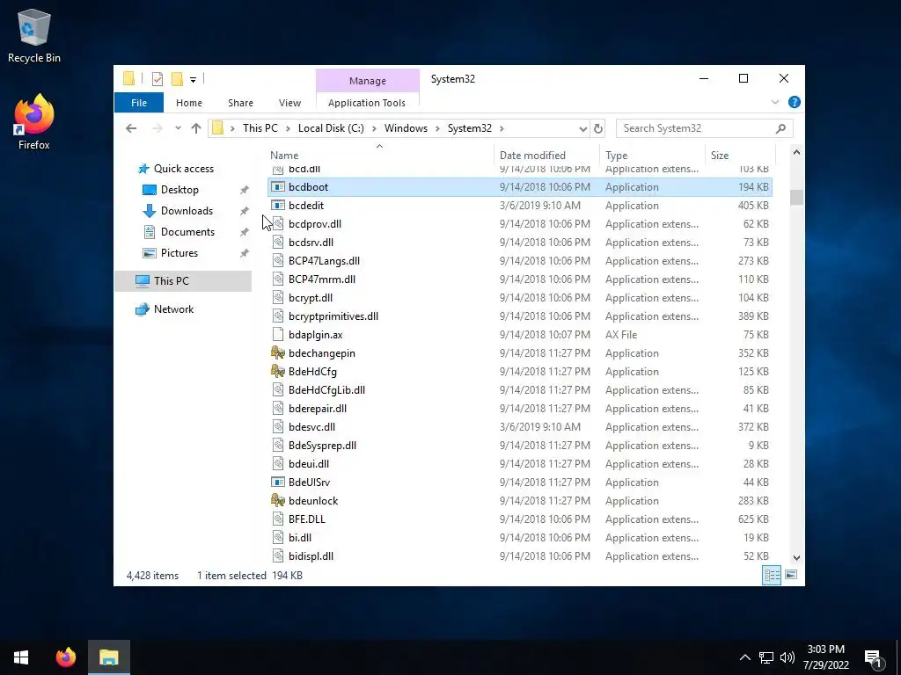
Task: Select the BdeHdCfg keys icon
Action: [x=278, y=372]
